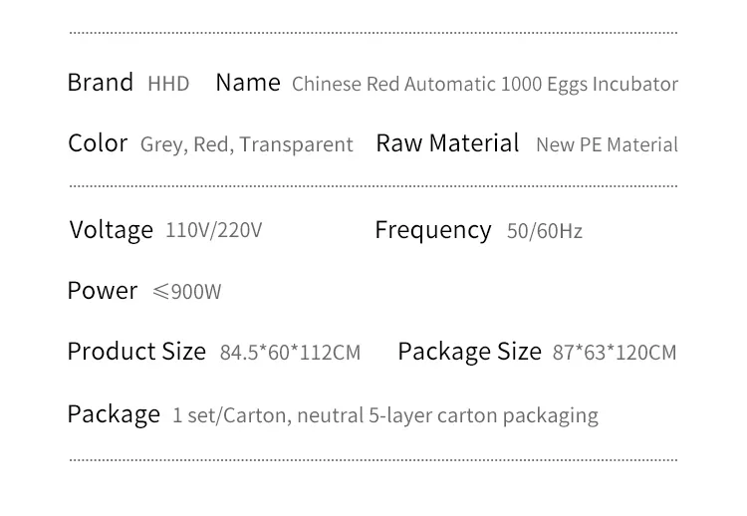Click the Package Size label
Image resolution: width=747 pixels, height=516 pixels.
(x=469, y=352)
